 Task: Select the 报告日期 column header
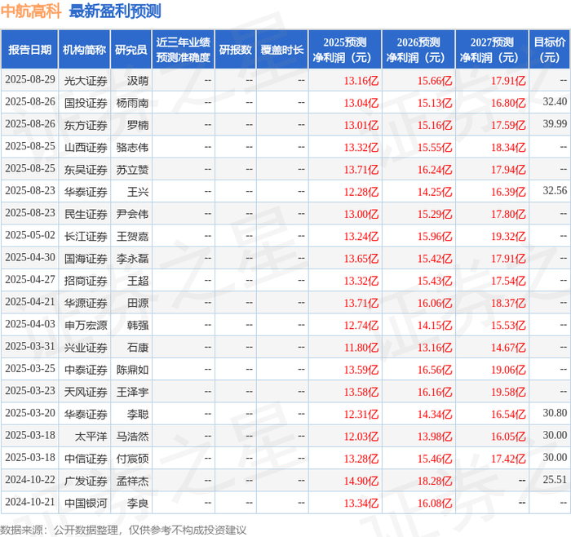click(29, 50)
